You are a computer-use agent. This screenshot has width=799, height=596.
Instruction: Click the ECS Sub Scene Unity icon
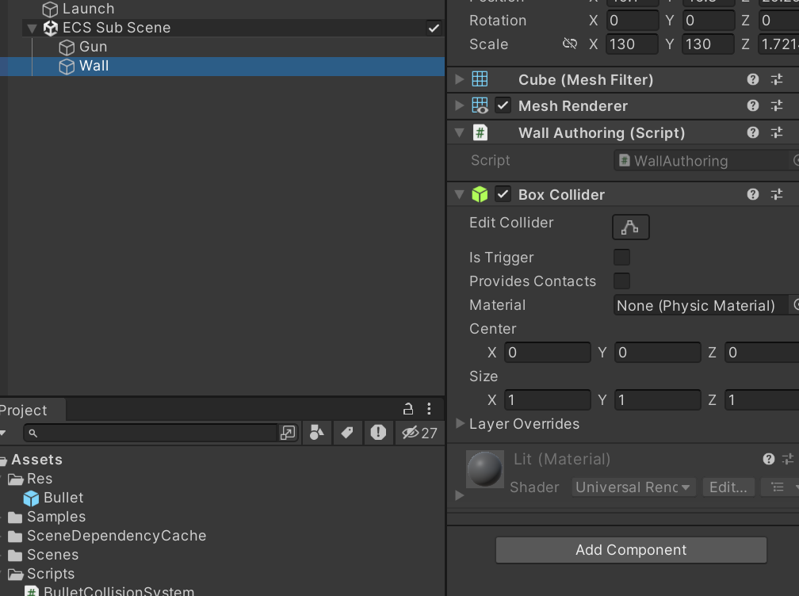coord(51,28)
